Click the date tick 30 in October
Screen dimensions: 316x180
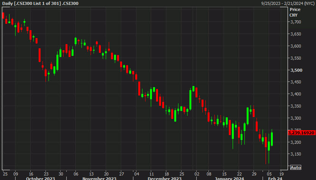[x=61, y=174]
